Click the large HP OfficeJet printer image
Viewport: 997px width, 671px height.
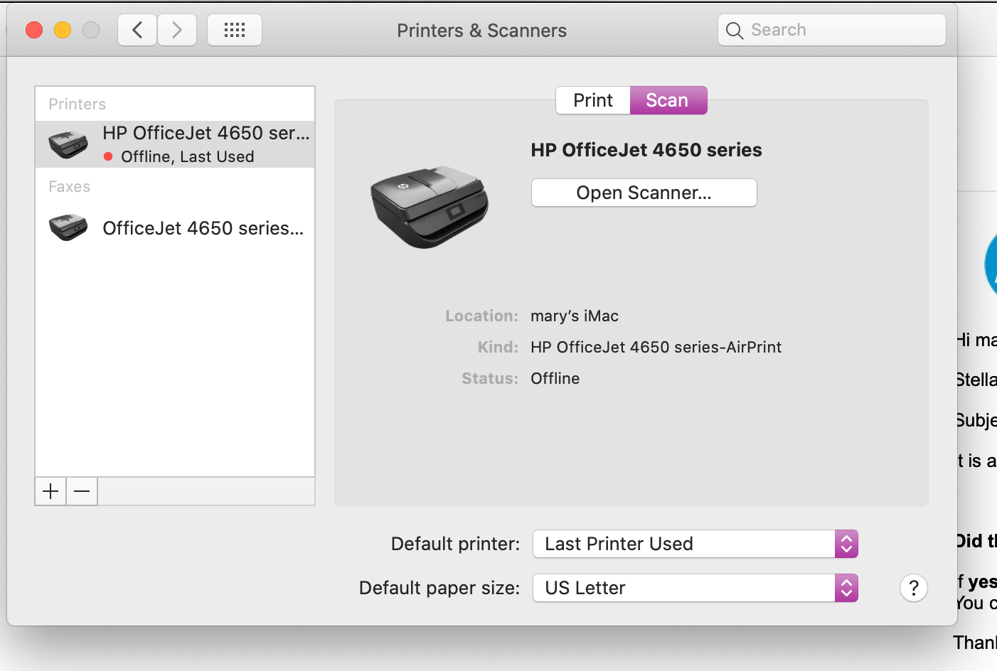430,207
